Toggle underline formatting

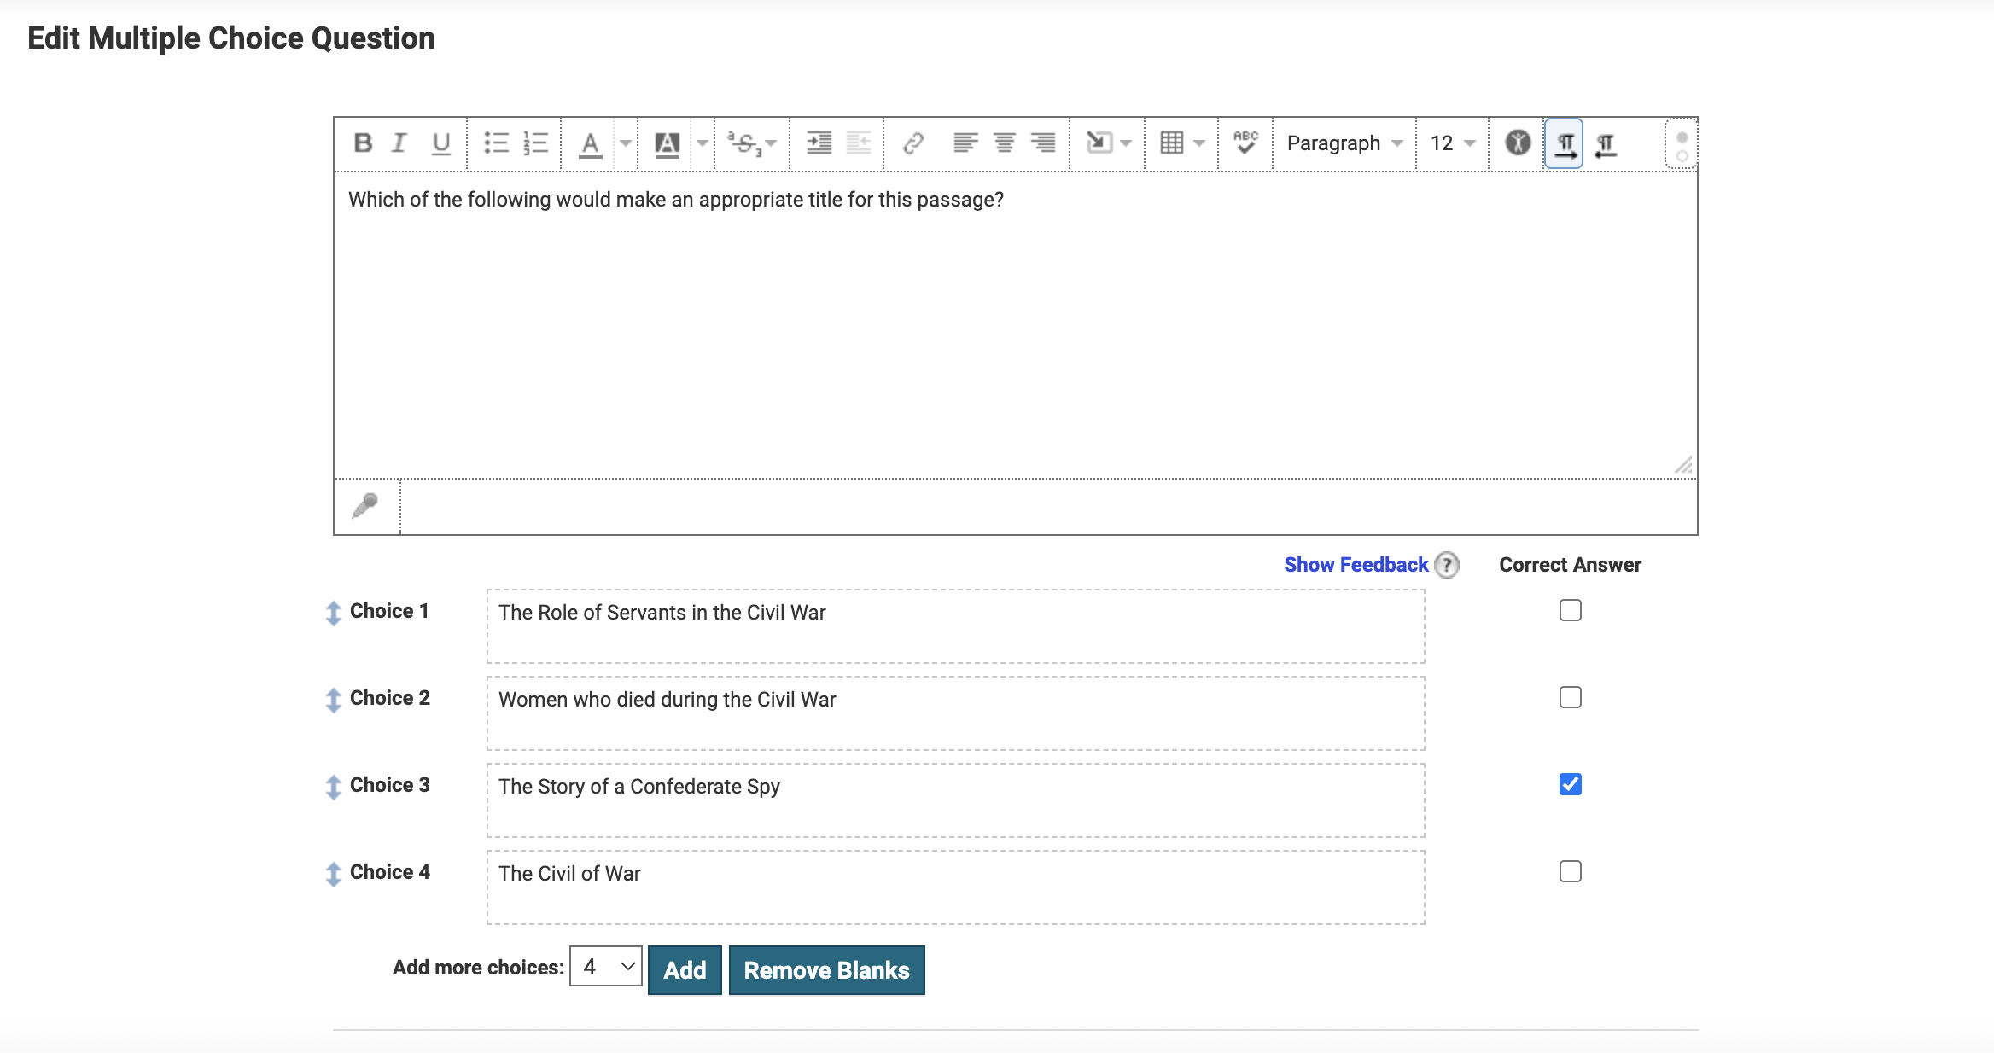click(440, 143)
